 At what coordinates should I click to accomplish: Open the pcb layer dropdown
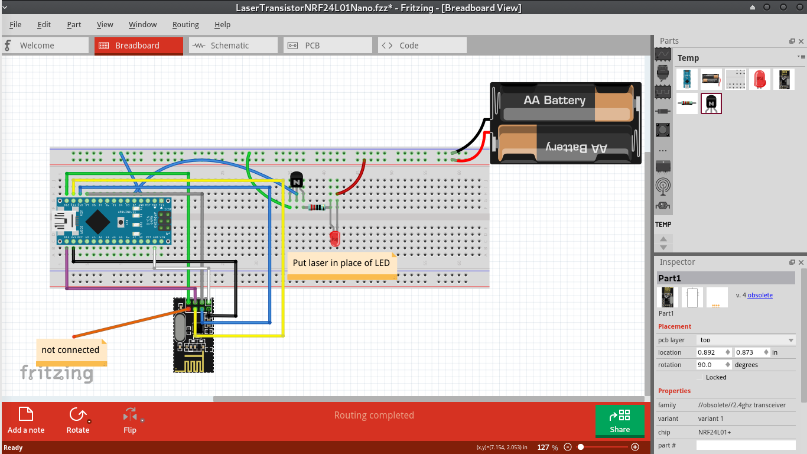[x=746, y=340]
